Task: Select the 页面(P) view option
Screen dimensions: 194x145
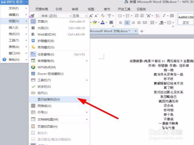Action: [x=59, y=22]
